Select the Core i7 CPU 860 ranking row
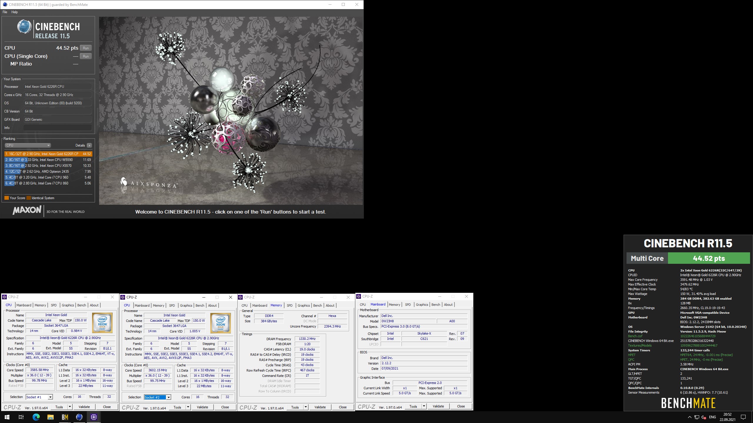 click(48, 183)
